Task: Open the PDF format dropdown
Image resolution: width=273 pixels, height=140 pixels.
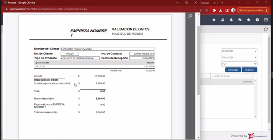Action: (x=239, y=64)
